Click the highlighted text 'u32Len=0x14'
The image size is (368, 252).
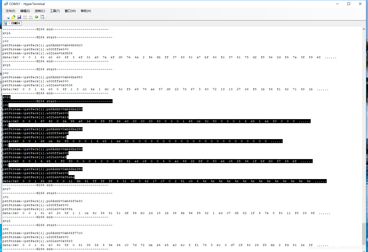[x=58, y=117]
